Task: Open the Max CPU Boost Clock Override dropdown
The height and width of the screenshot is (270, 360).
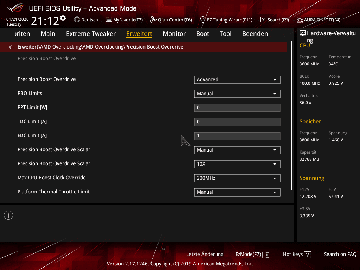Action: click(237, 178)
